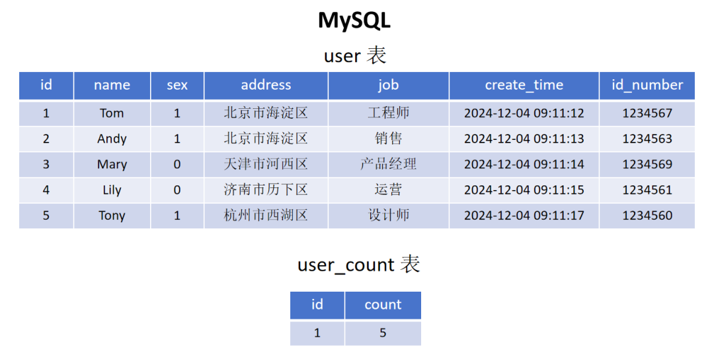Image resolution: width=714 pixels, height=359 pixels.
Task: Click the name cell Tom
Action: [112, 113]
